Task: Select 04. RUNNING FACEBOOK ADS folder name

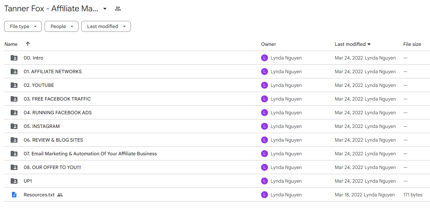Action: pos(58,113)
